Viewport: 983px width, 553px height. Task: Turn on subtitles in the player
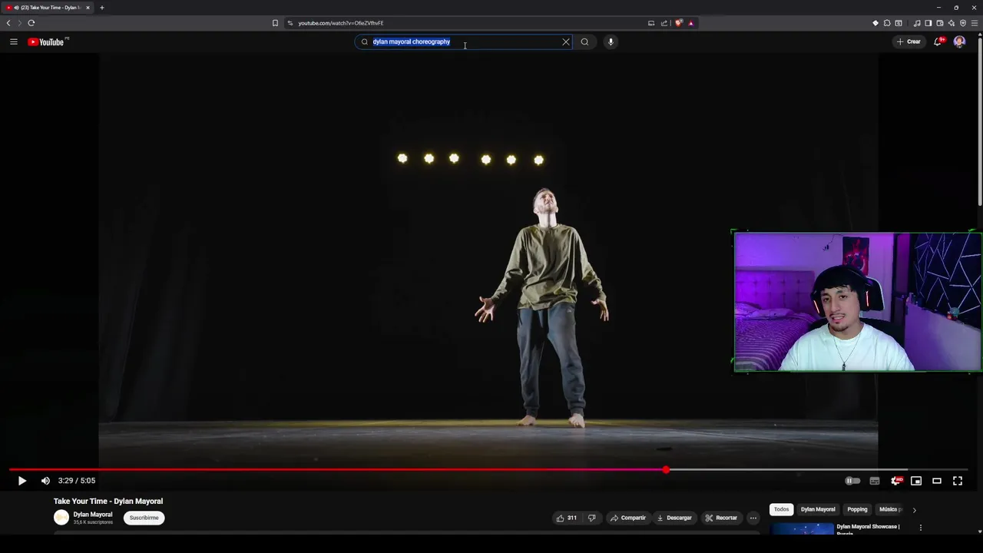pyautogui.click(x=874, y=481)
